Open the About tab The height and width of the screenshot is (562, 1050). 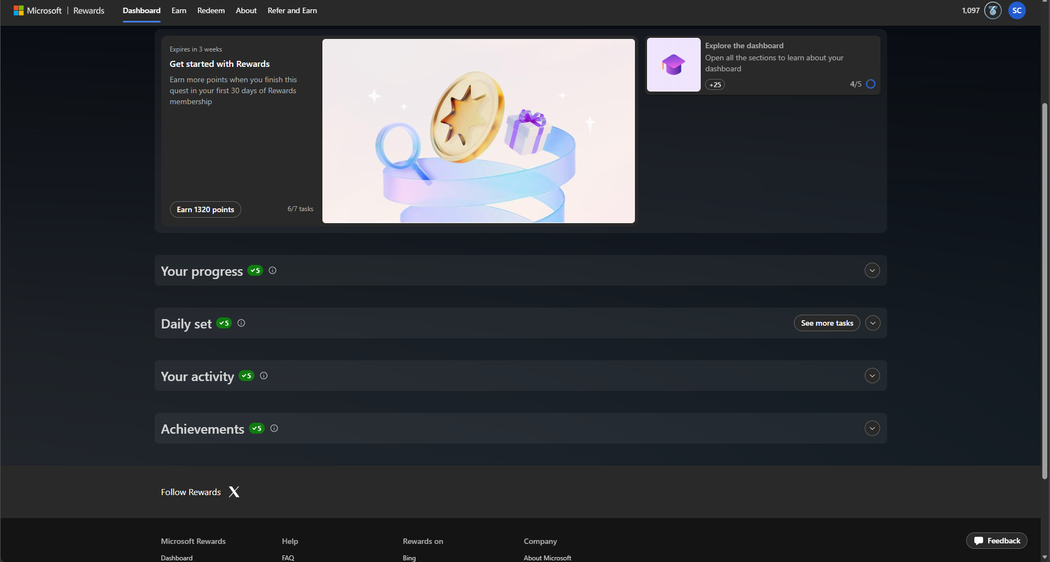point(246,10)
